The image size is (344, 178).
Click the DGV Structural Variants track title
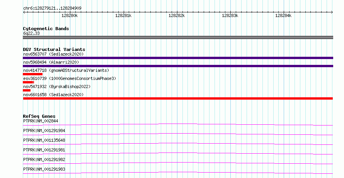coord(54,49)
